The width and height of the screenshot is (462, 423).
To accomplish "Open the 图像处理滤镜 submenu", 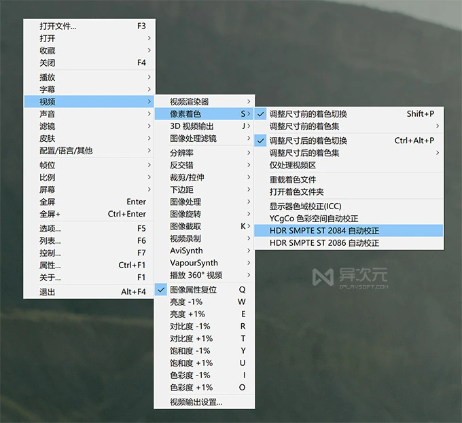I will click(205, 139).
